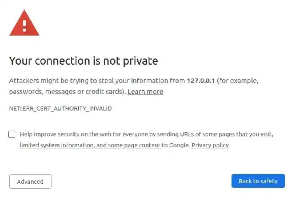Click 'and some page content' link
Viewport: 296px width, 202px height.
pos(127,145)
